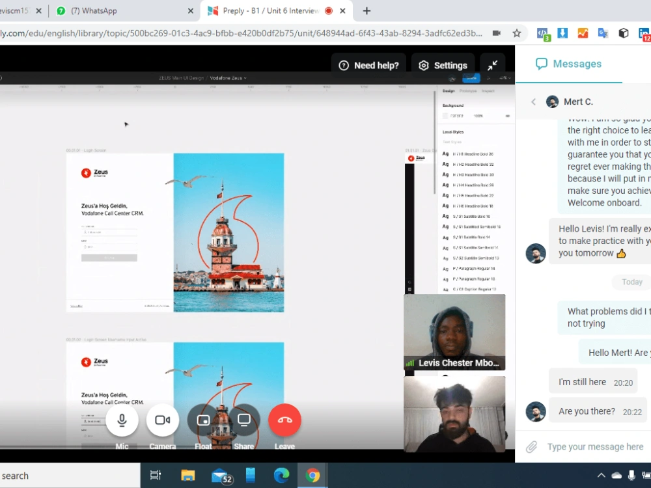Click the black cube extension icon
Viewport: 651px width, 488px height.
[x=623, y=33]
